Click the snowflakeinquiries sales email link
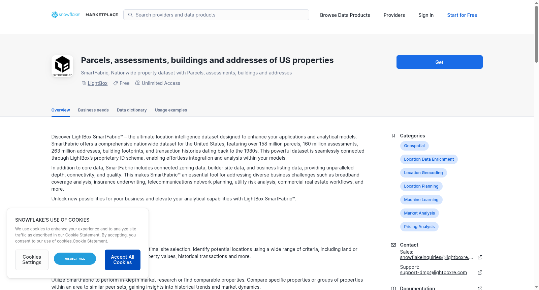Image resolution: width=539 pixels, height=290 pixels. [x=437, y=257]
